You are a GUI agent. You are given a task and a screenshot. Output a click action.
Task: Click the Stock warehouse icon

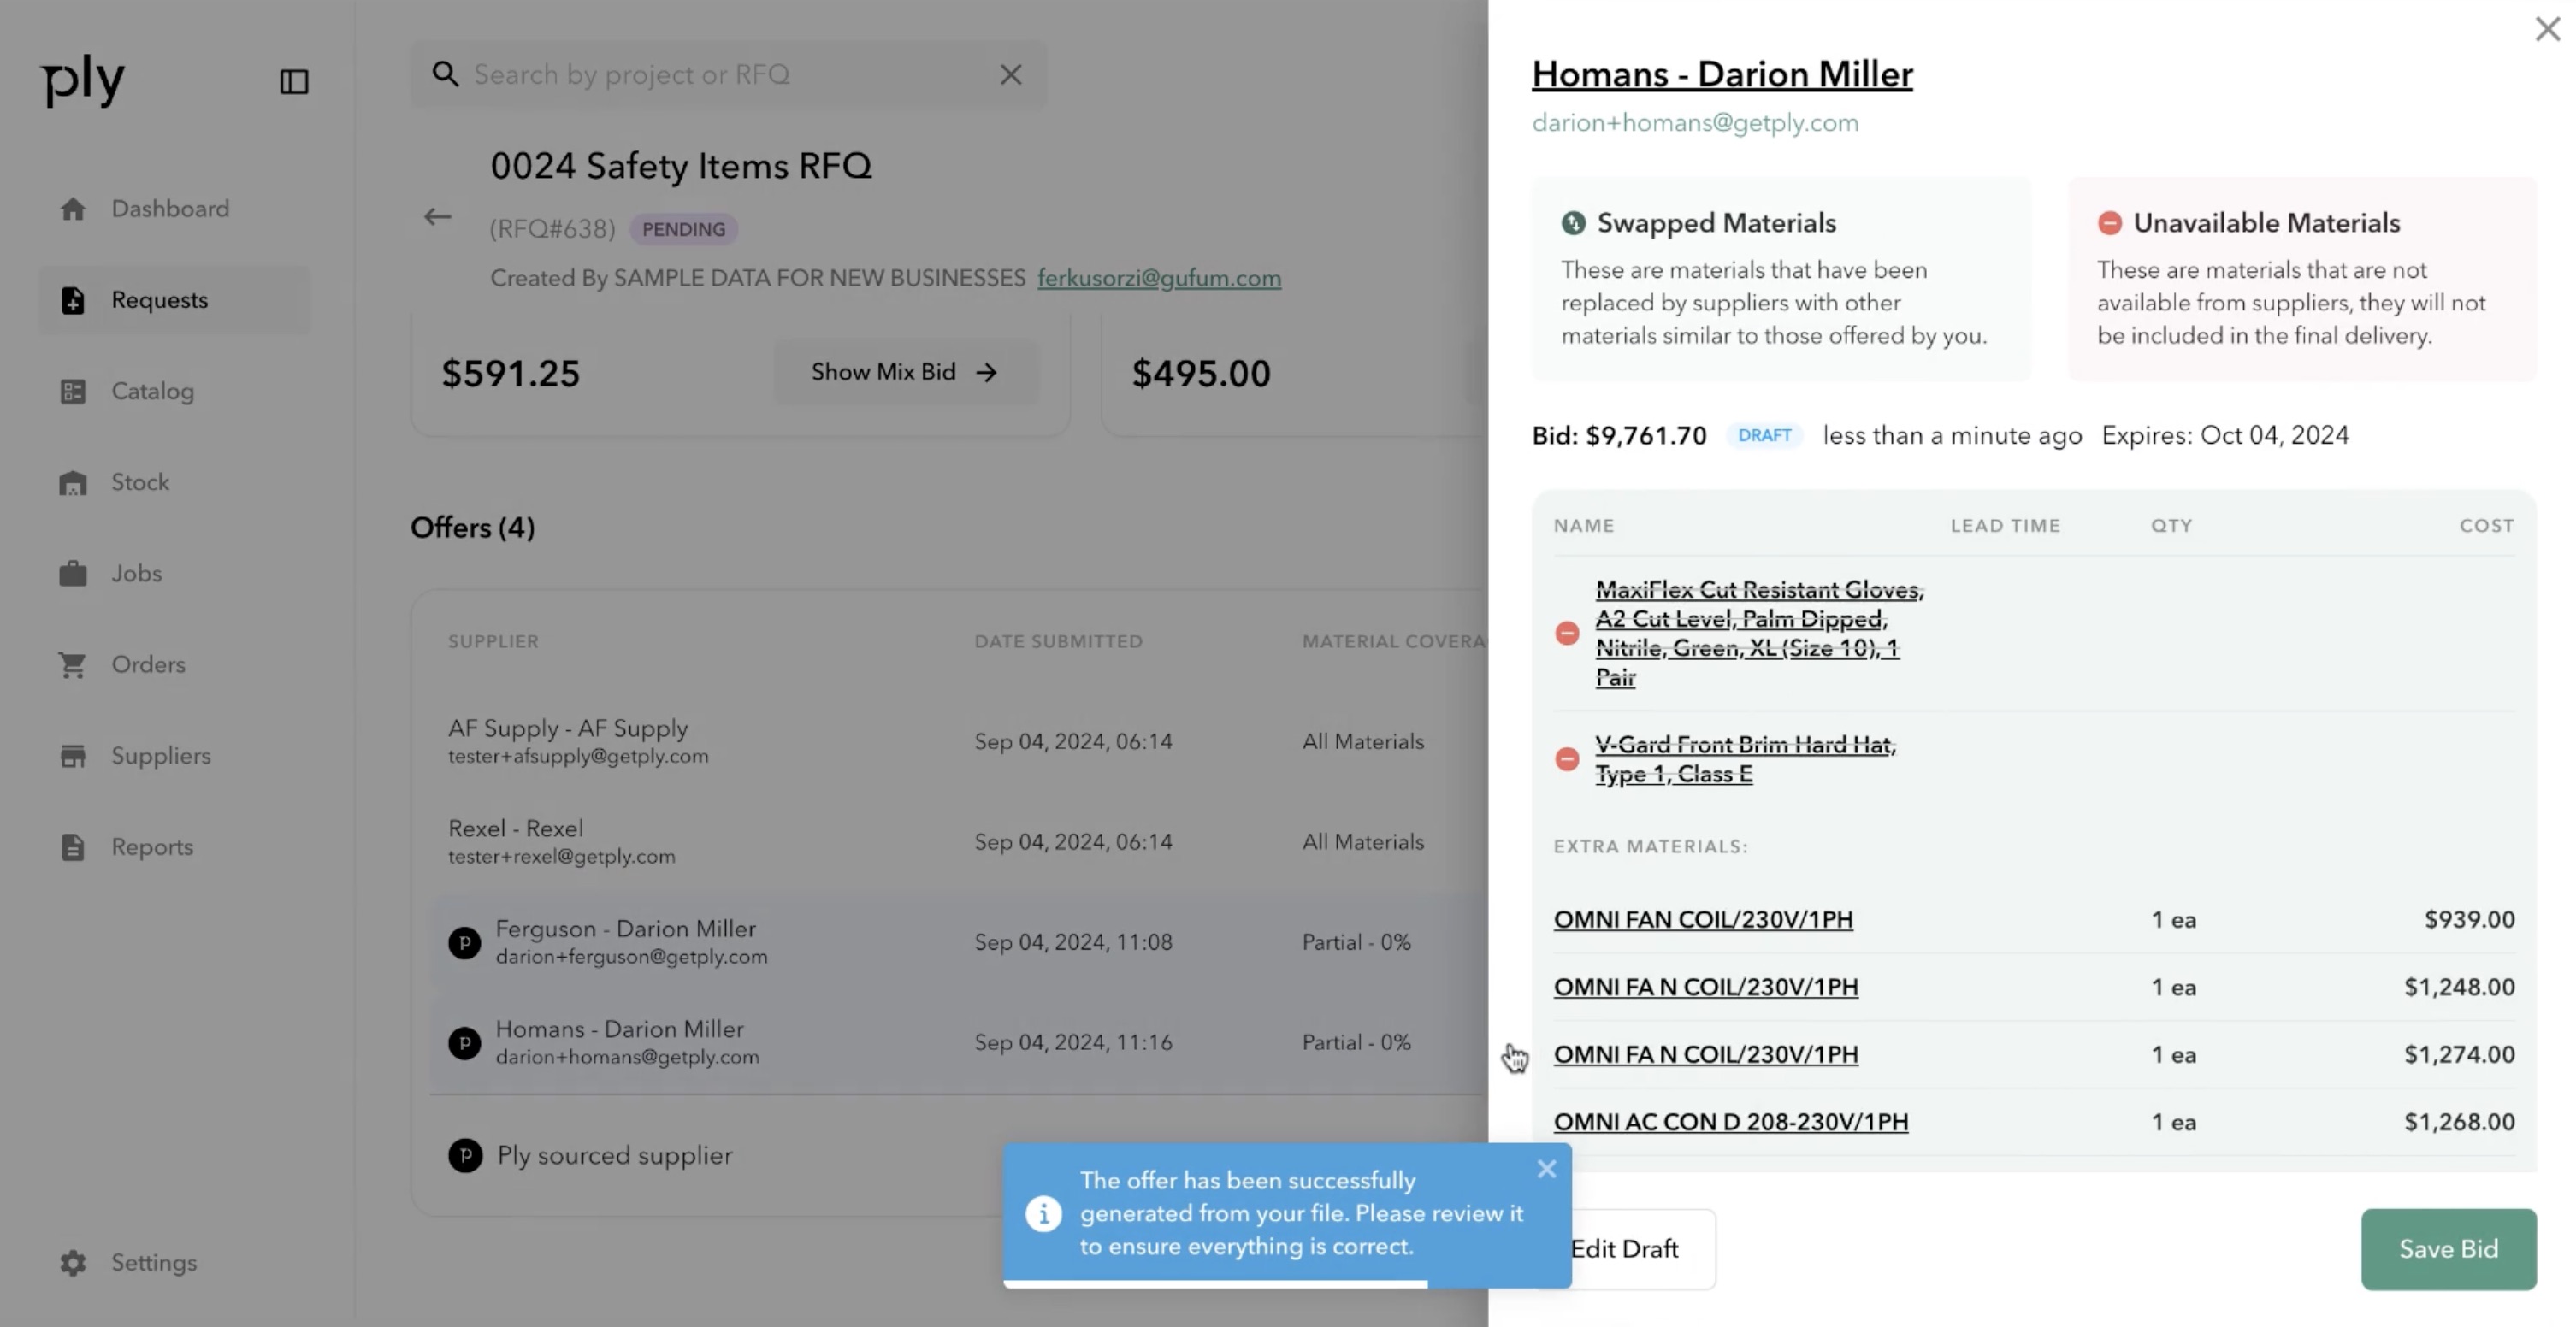click(73, 483)
